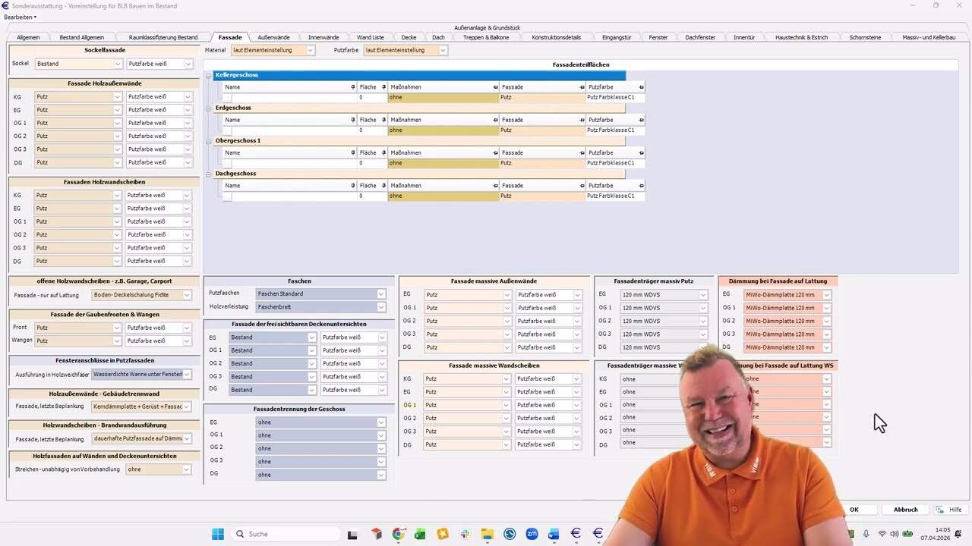This screenshot has width=972, height=546.
Task: Pin the Fassade column in Erdgeschoss table
Action: [x=582, y=120]
